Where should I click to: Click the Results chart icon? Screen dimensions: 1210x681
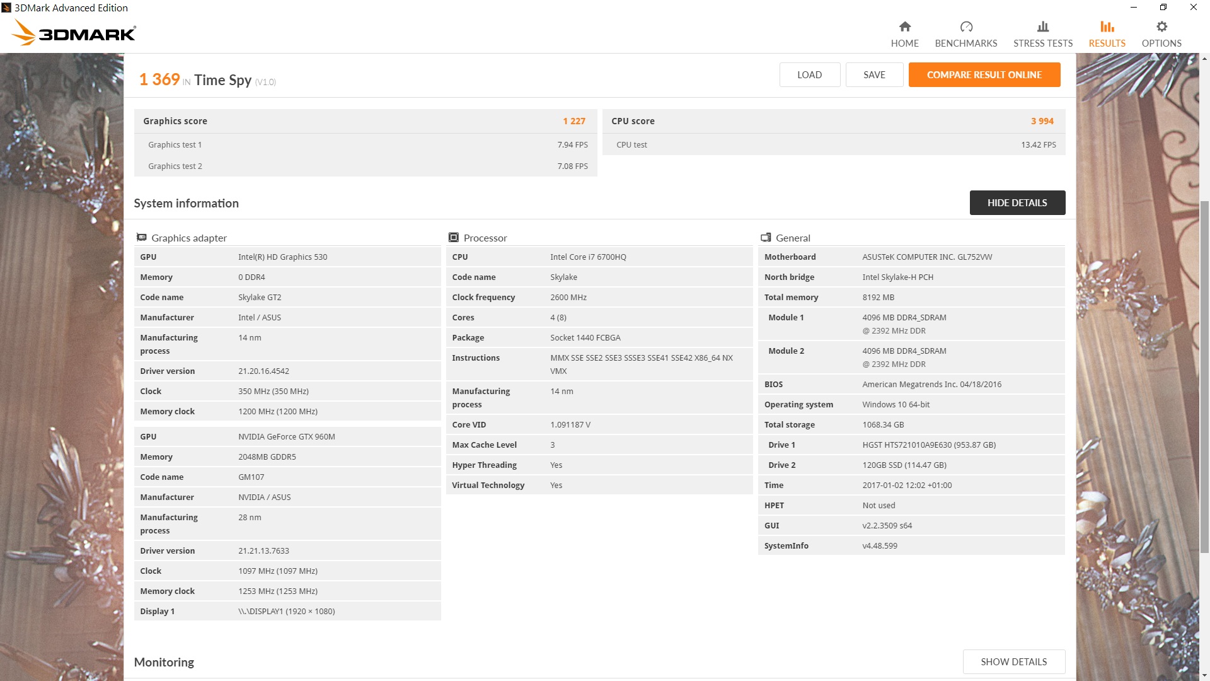(1107, 26)
